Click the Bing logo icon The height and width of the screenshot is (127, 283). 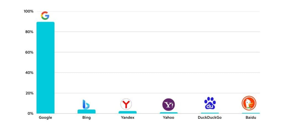tap(86, 104)
